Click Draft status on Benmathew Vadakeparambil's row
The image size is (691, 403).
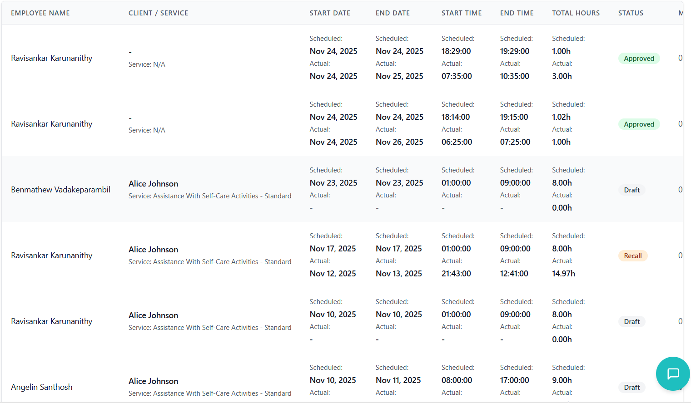631,190
